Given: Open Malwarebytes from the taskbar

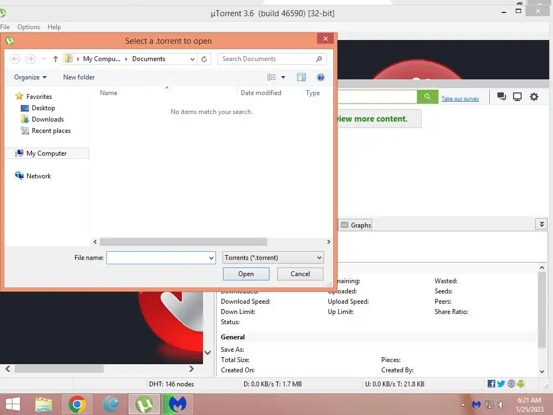Looking at the screenshot, I should pyautogui.click(x=177, y=404).
